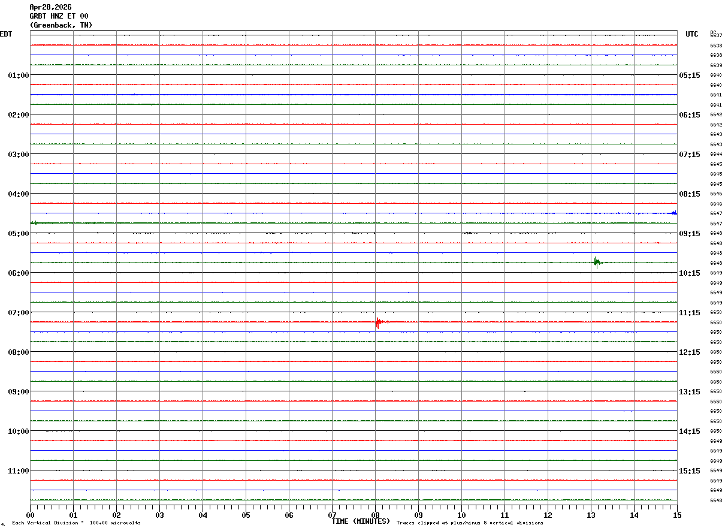Click the "05:00" EDT time label
Image resolution: width=725 pixels, height=531 pixels.
tap(19, 234)
